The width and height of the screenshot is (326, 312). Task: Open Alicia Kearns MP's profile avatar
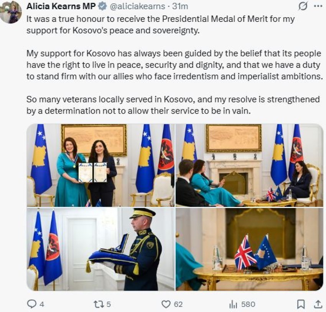[x=11, y=12]
